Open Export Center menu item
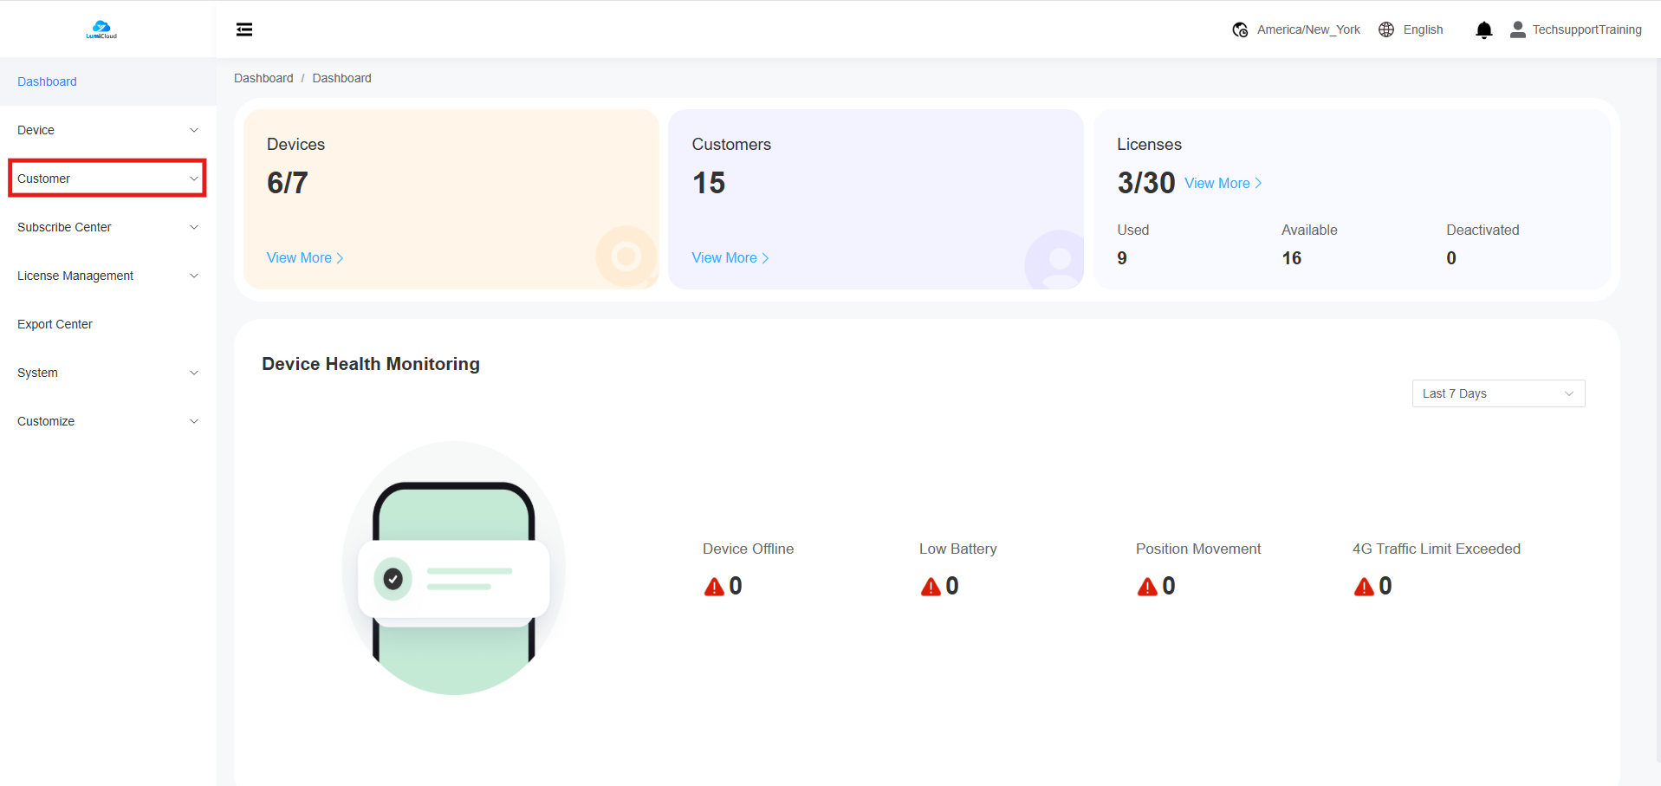Image resolution: width=1661 pixels, height=786 pixels. tap(55, 324)
